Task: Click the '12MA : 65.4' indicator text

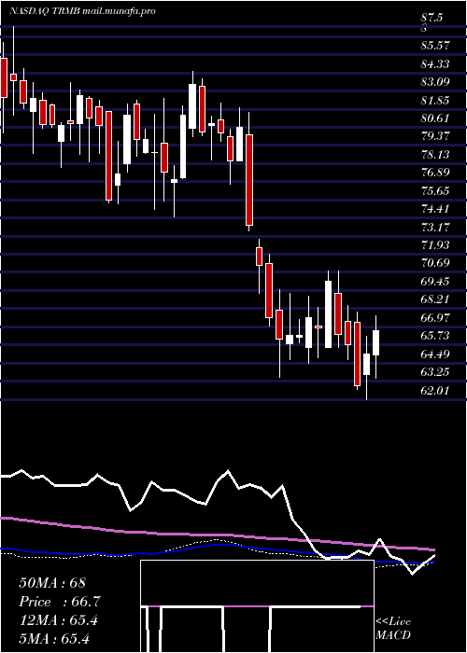Action: click(58, 620)
